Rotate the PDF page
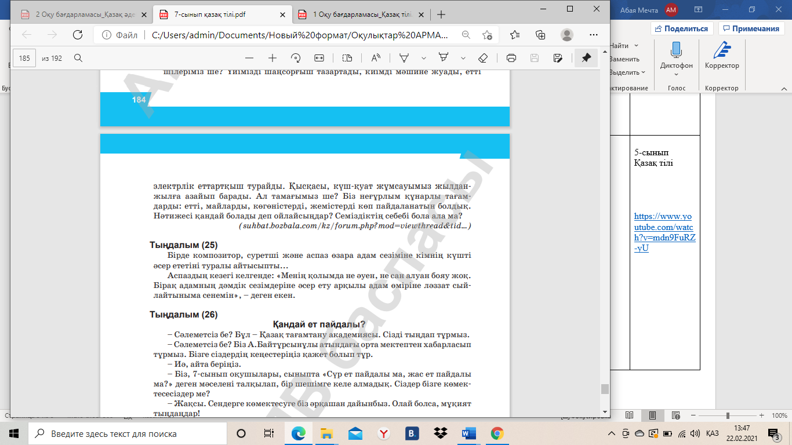 click(296, 58)
